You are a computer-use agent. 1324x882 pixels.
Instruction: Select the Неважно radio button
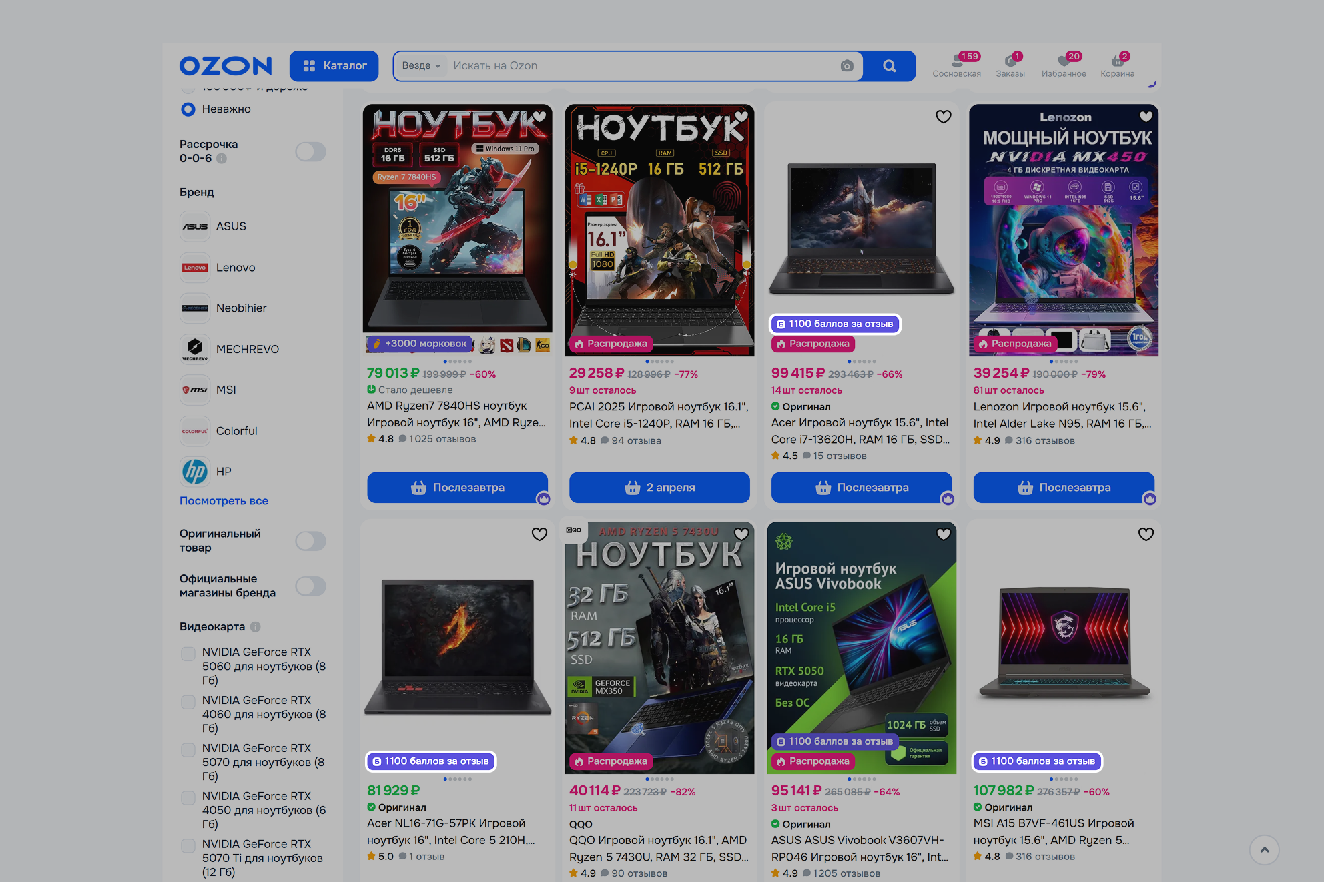[x=188, y=109]
